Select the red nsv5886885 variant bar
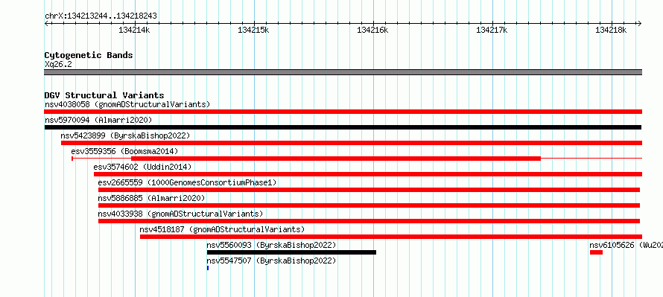The image size is (663, 297). pos(369,205)
